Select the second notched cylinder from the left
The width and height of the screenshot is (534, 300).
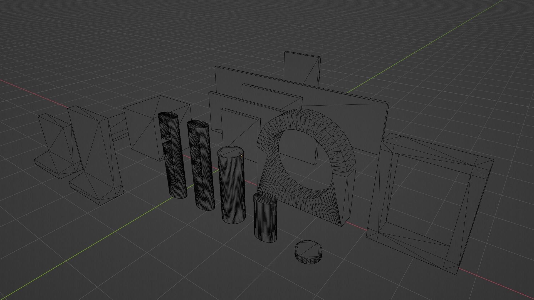[201, 165]
